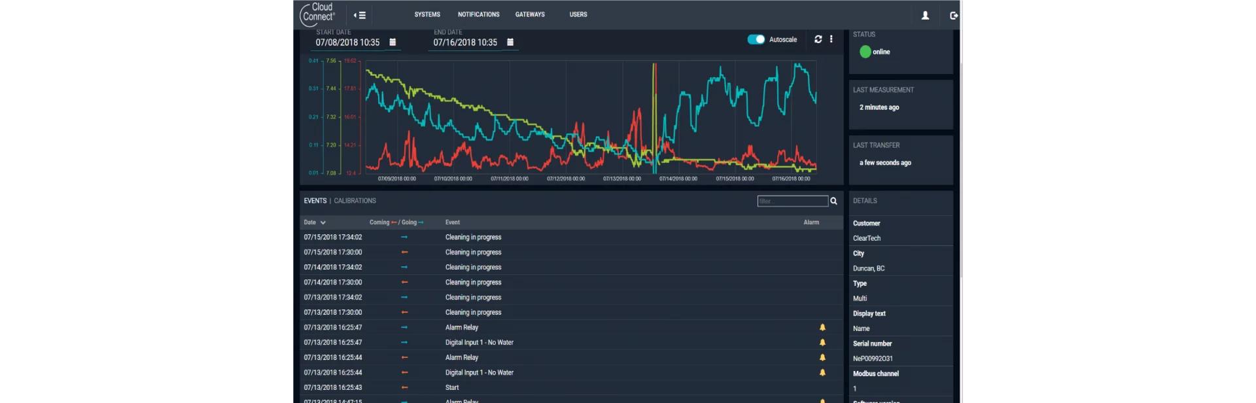
Task: Select 'Cleaning in progress' at 07/15/2018 17:34:02
Action: [x=473, y=237]
